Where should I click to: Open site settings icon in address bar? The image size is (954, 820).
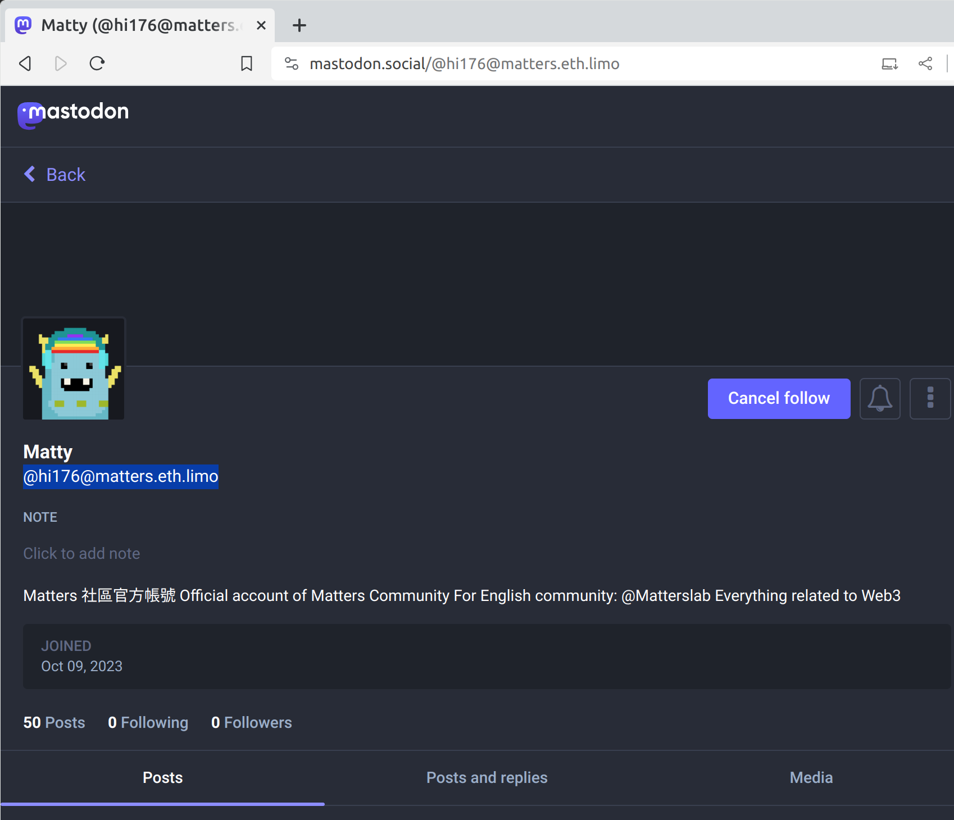pos(292,63)
